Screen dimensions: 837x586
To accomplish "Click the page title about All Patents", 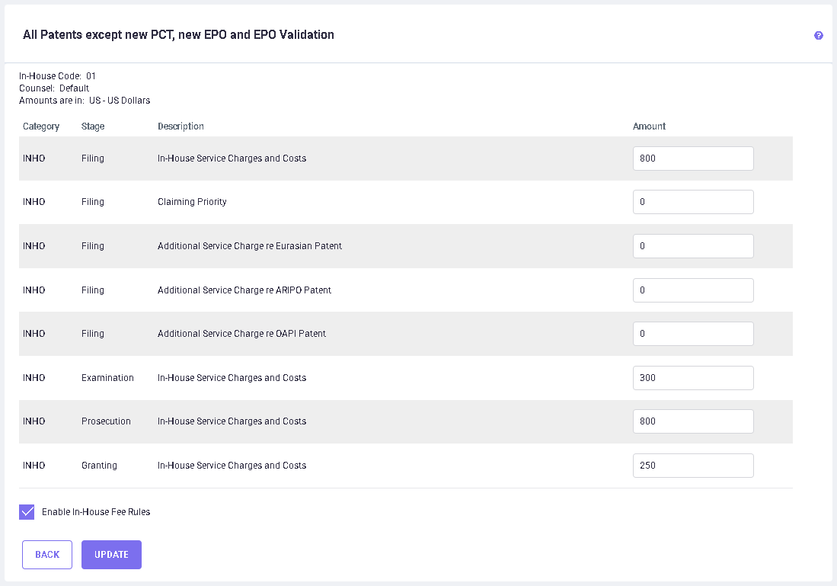I will 178,35.
